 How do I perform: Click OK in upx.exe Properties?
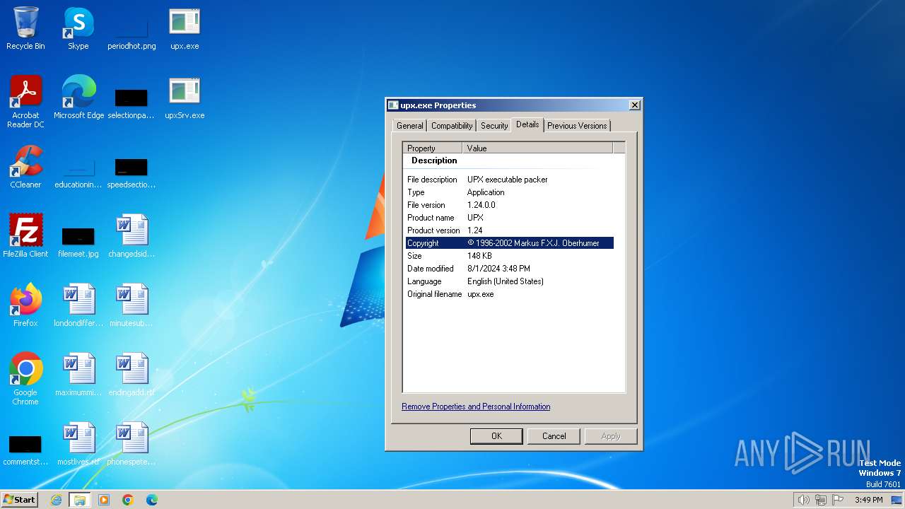point(496,436)
